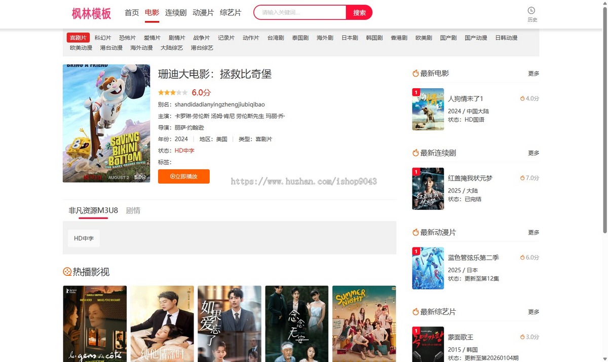Viewport: 608px width, 362px height.
Task: Select the 国产动漫 category
Action: point(476,38)
